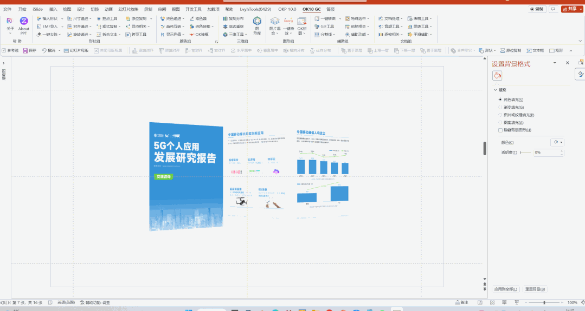Expand the collapsed slide thumbnail pane arrow
The width and height of the screenshot is (585, 311).
click(4, 63)
